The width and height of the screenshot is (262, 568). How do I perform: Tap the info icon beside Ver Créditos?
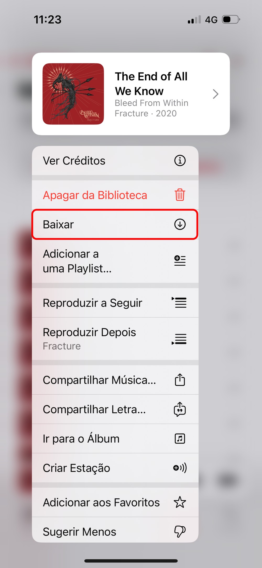pos(180,161)
